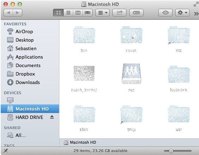The height and width of the screenshot is (155, 199).
Task: Select the bin folder
Action: (x=84, y=35)
